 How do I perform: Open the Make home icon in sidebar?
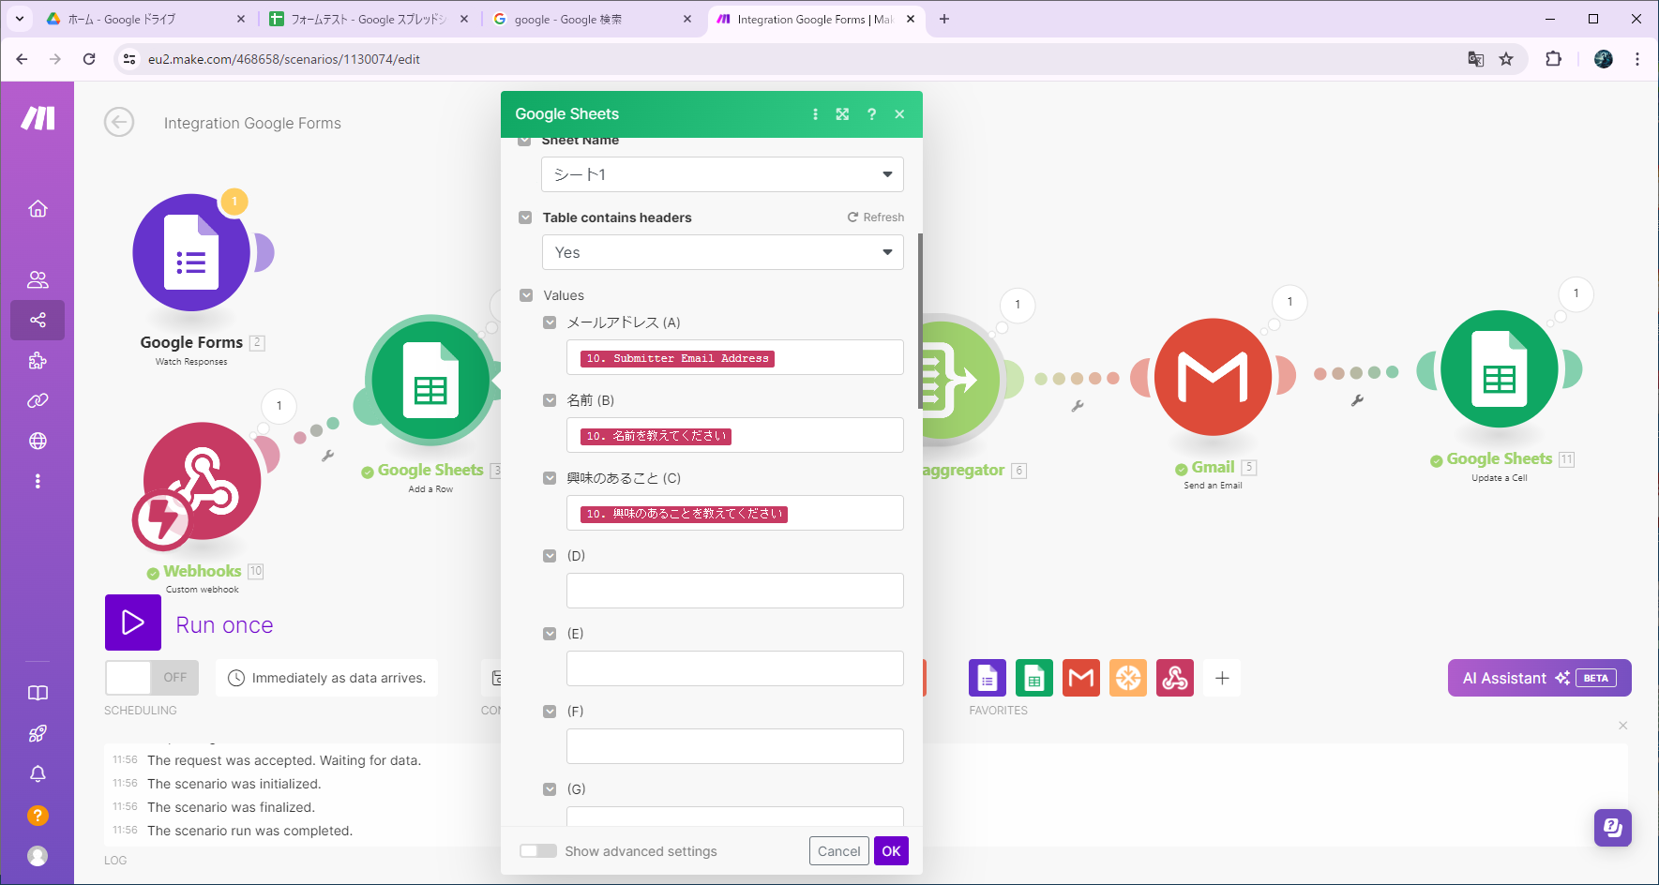[x=38, y=208]
